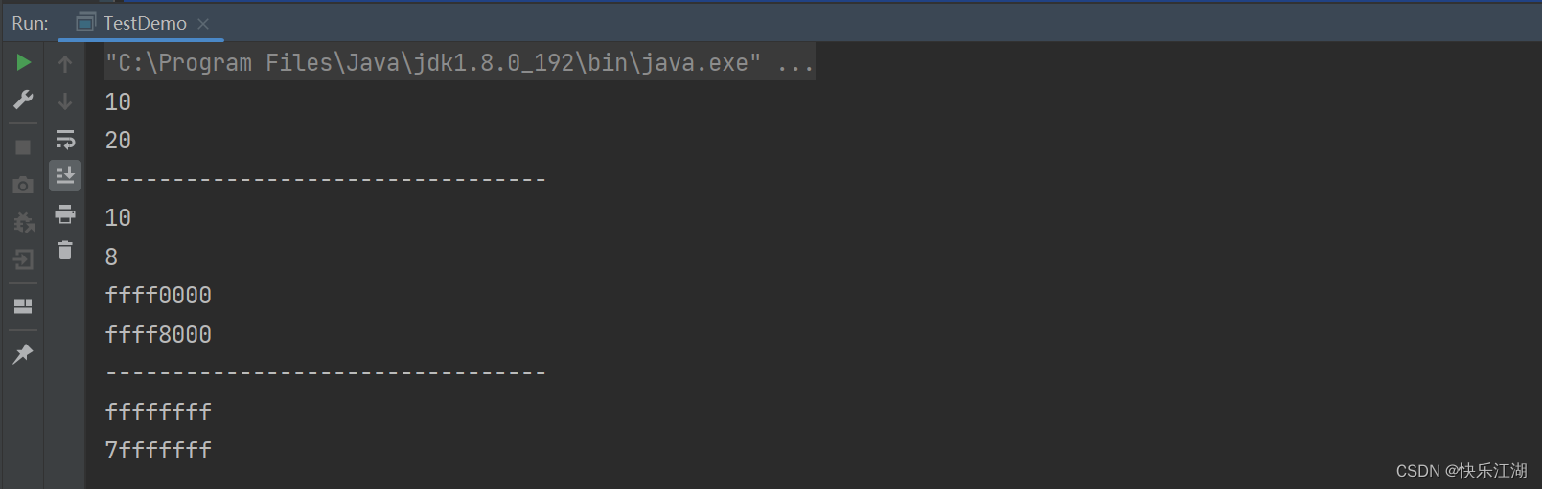Toggle scroll to end of console
The image size is (1542, 489).
click(65, 175)
